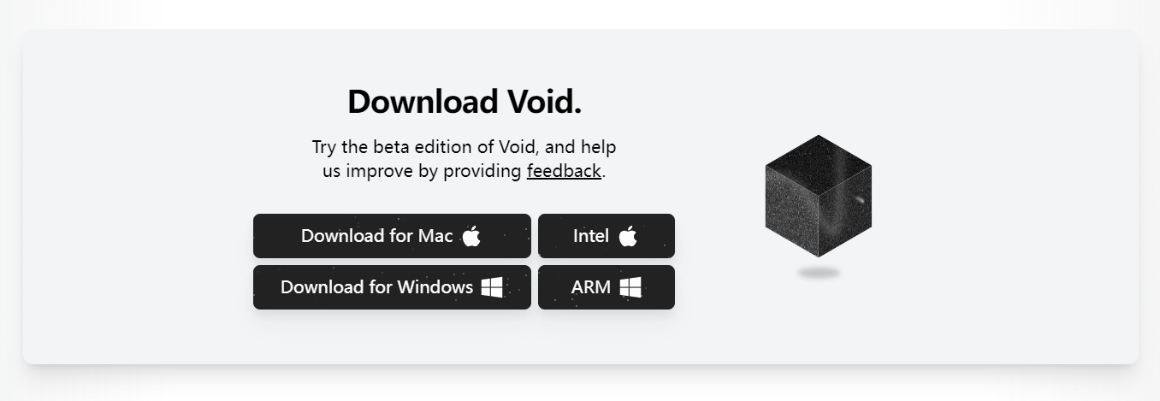Click the oval shadow beneath the cube
Screen dimensions: 1160x401
pos(819,273)
